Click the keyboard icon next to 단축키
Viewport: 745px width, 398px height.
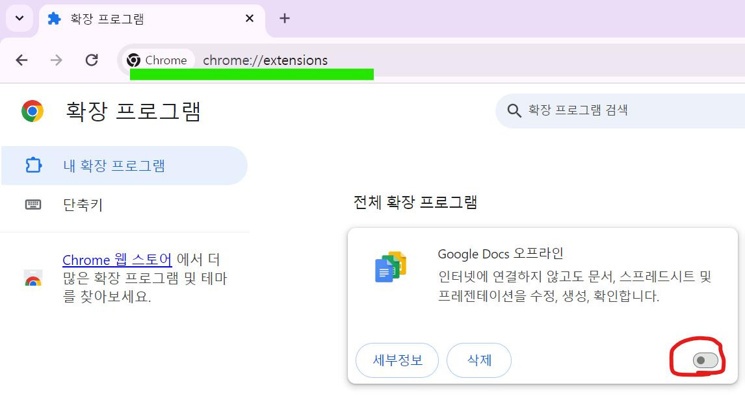pyautogui.click(x=33, y=205)
